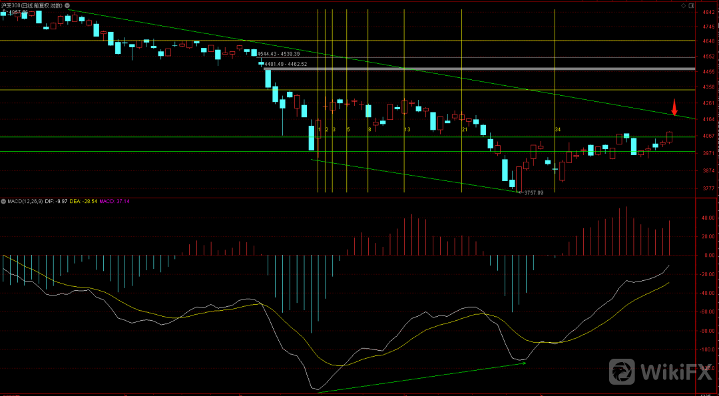The image size is (719, 396).
Task: Click the diamond icon at chart top-right
Action: point(684,5)
